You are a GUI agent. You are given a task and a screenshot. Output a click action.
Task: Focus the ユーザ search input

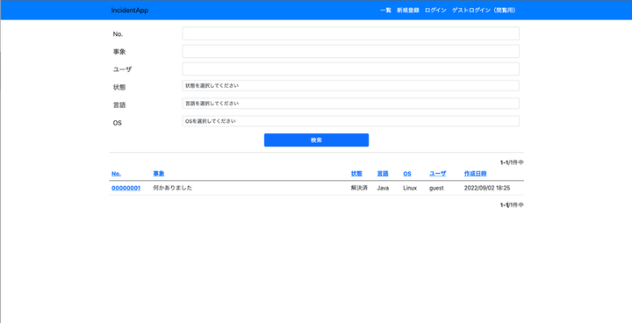350,69
